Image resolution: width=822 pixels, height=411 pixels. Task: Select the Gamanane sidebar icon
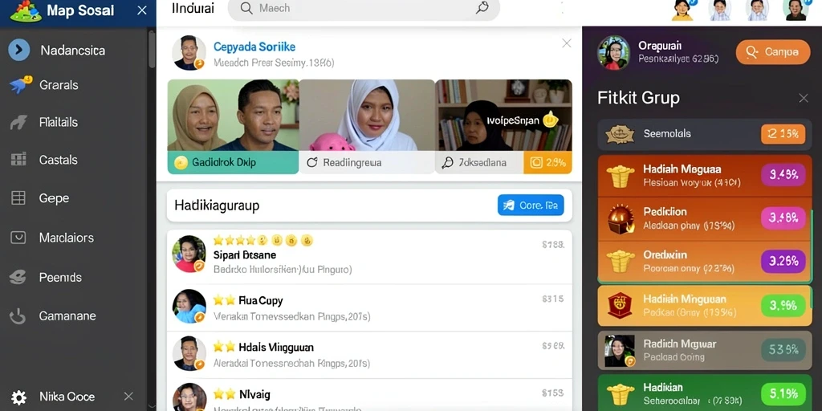click(18, 315)
